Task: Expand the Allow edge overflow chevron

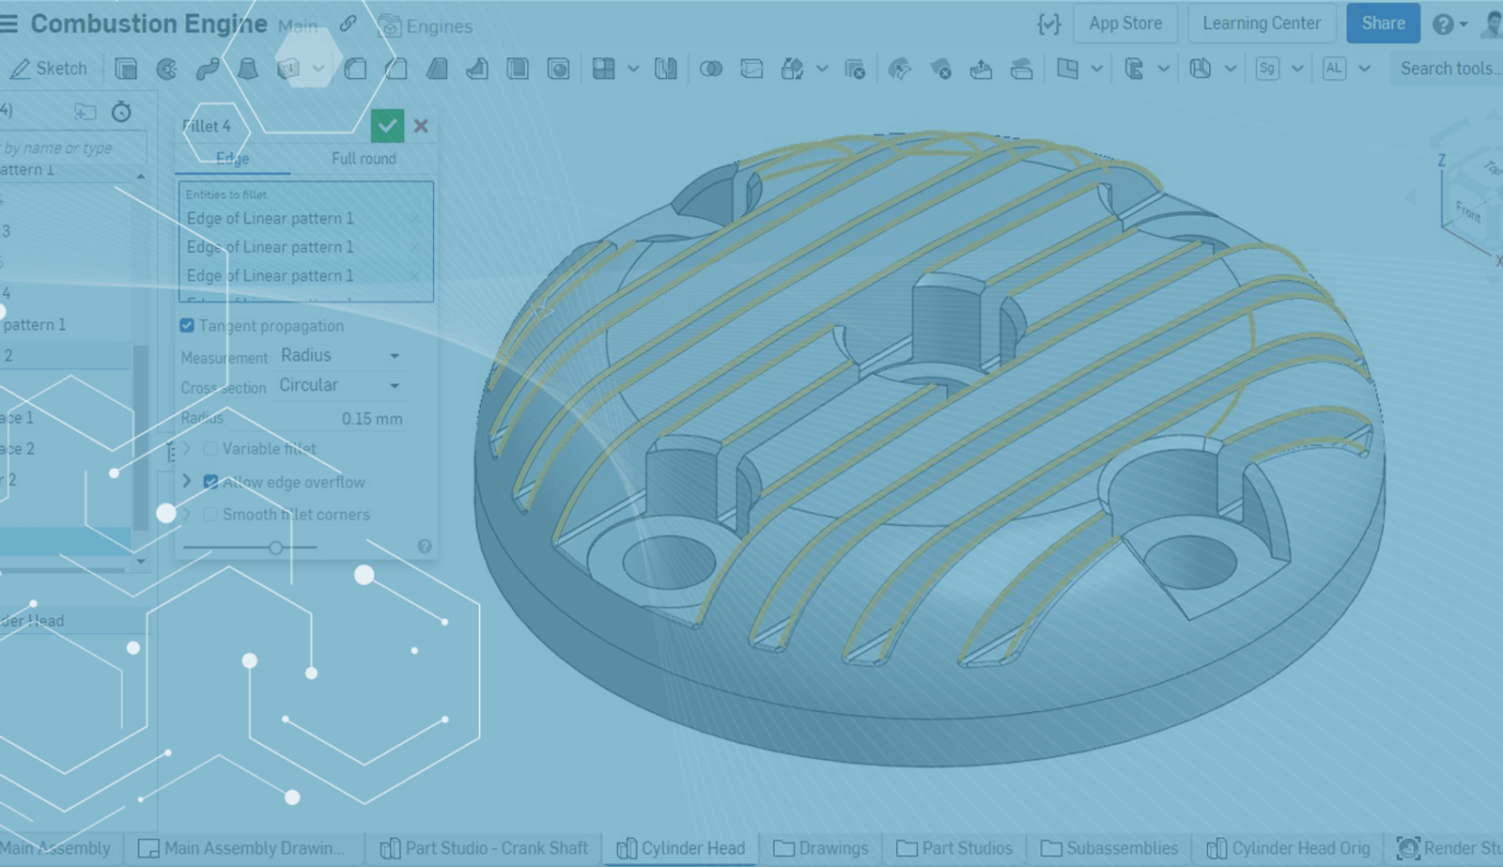Action: [186, 481]
